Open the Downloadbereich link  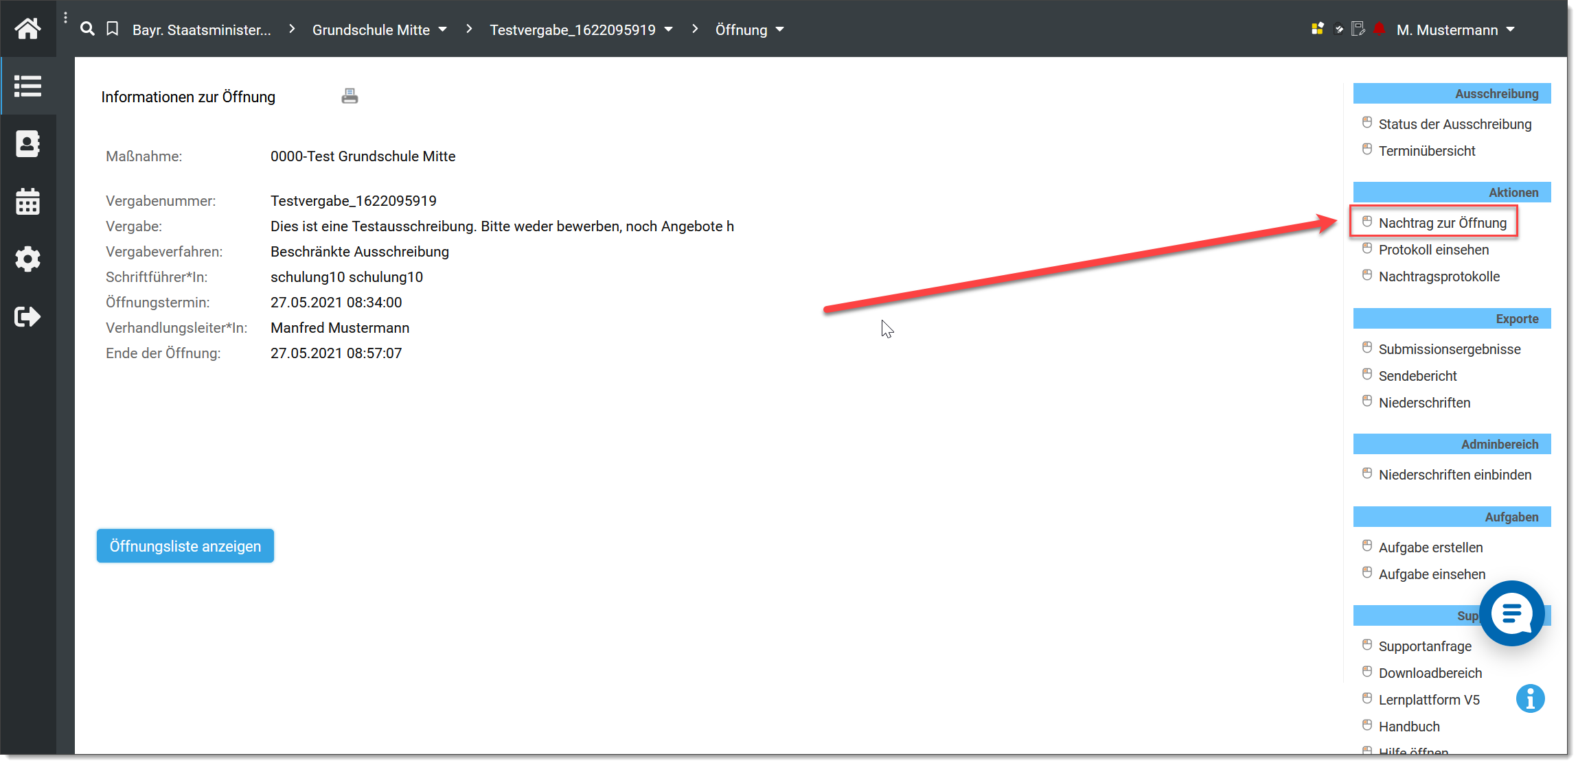[x=1430, y=673]
